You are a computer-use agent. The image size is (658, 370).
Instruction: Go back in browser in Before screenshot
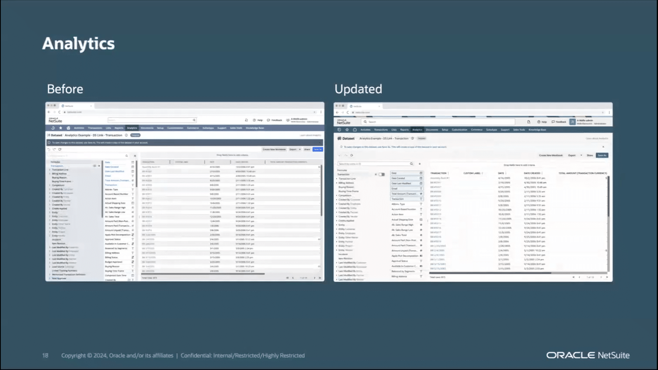click(x=49, y=112)
